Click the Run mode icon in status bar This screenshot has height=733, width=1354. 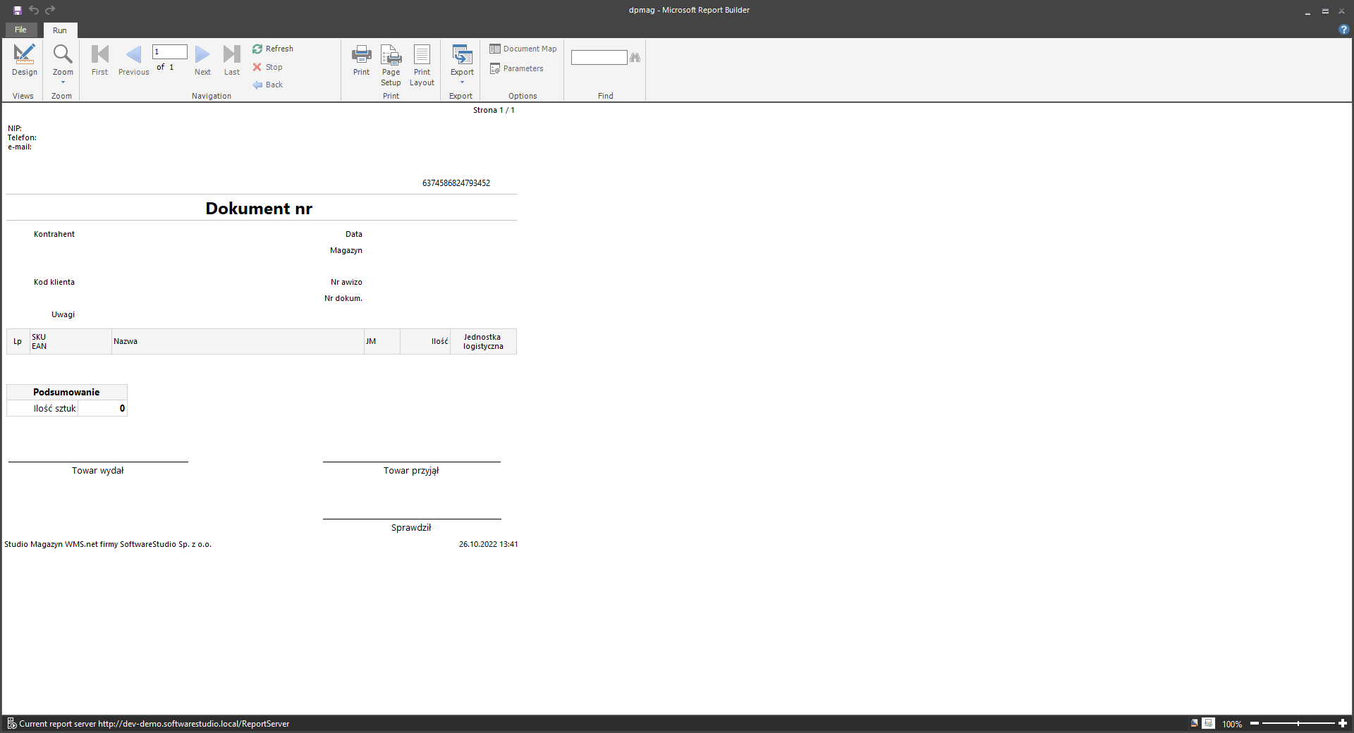coord(1208,723)
